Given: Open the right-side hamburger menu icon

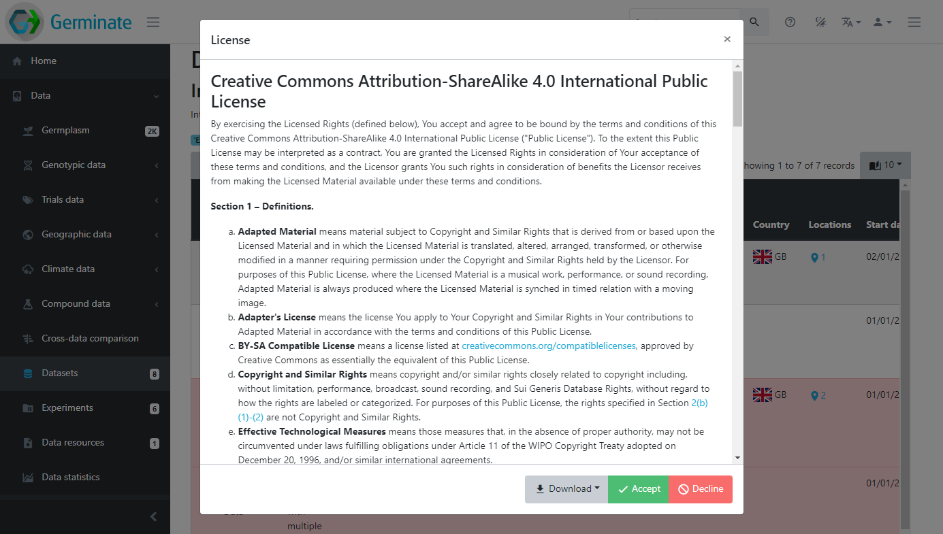Looking at the screenshot, I should click(x=914, y=22).
